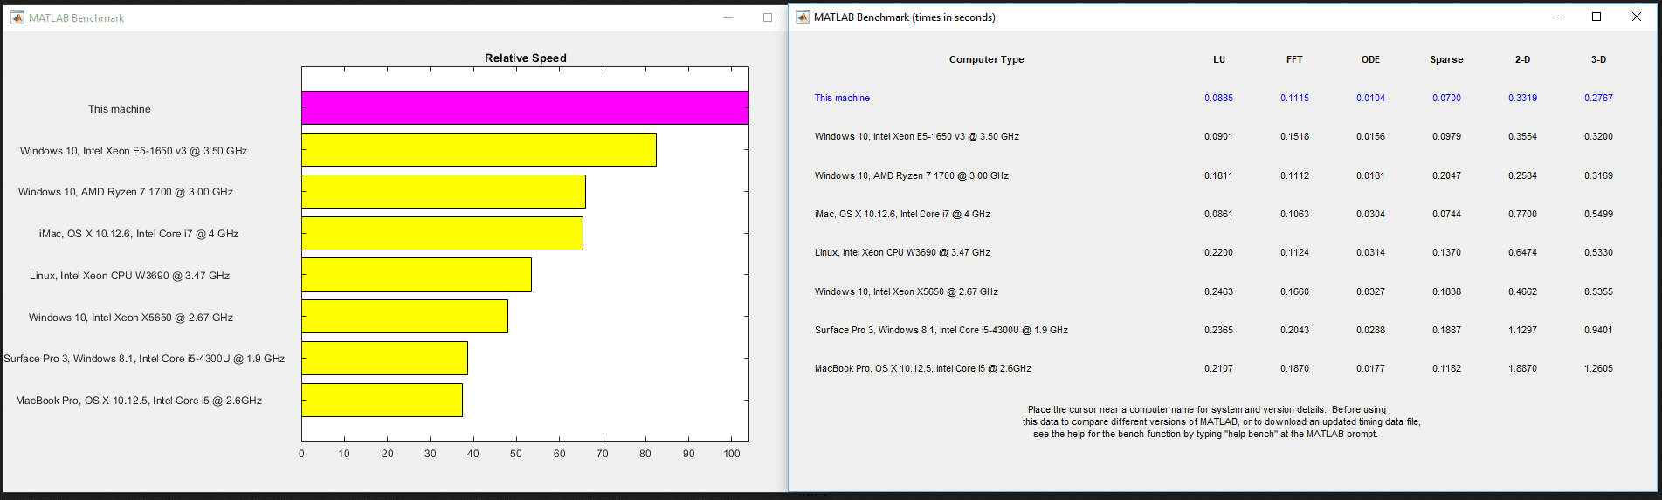Click 'This machine' row in times table
1662x500 pixels.
point(842,98)
